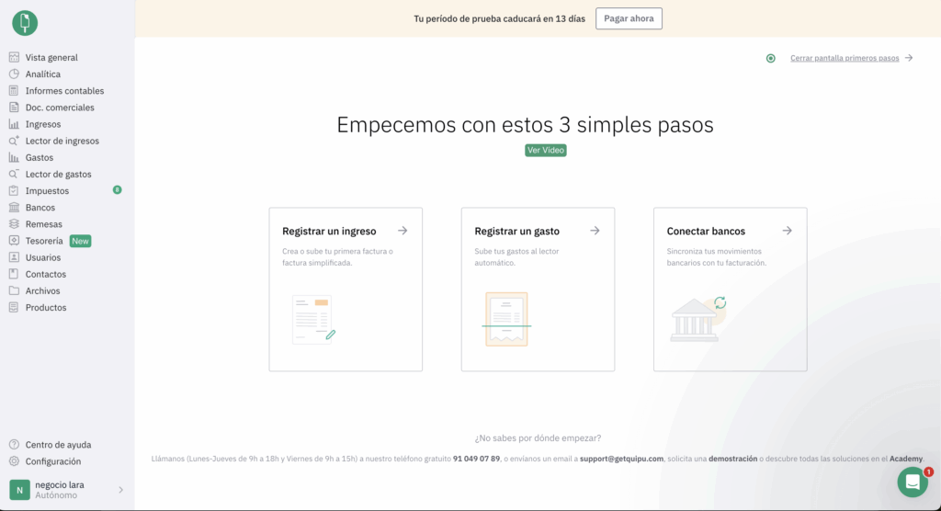Image resolution: width=941 pixels, height=511 pixels.
Task: Click the Impuestos clipboard icon
Action: [14, 191]
